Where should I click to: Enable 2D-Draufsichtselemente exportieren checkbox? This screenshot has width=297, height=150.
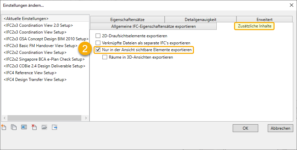(x=98, y=36)
